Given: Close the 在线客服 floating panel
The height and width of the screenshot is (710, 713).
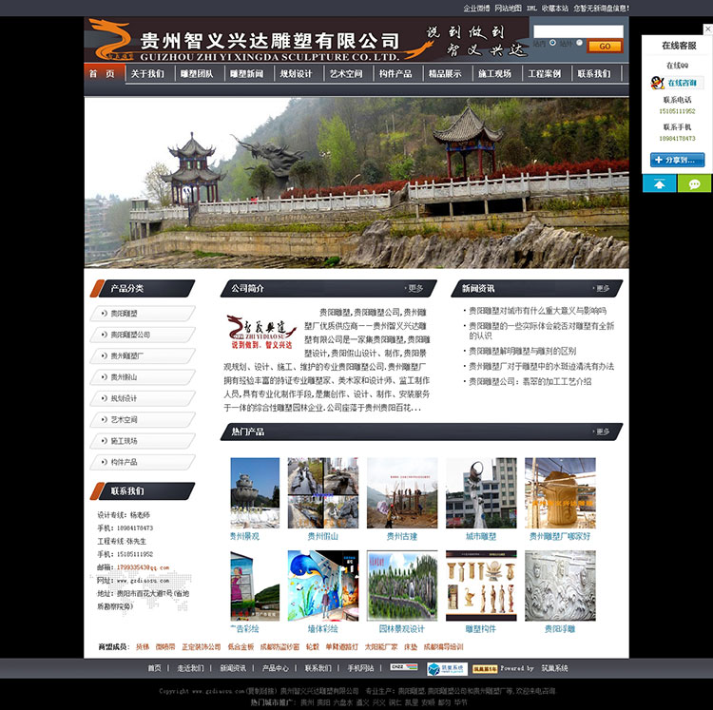Looking at the screenshot, I should tap(706, 29).
